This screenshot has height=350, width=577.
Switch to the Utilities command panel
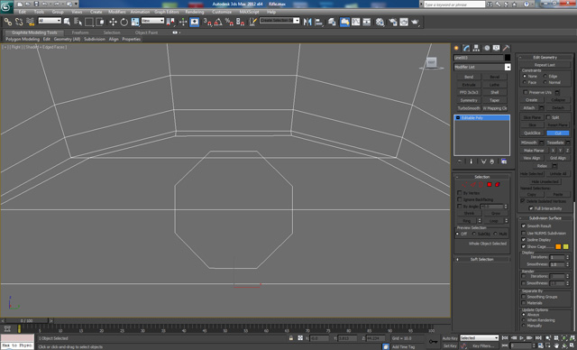point(507,48)
